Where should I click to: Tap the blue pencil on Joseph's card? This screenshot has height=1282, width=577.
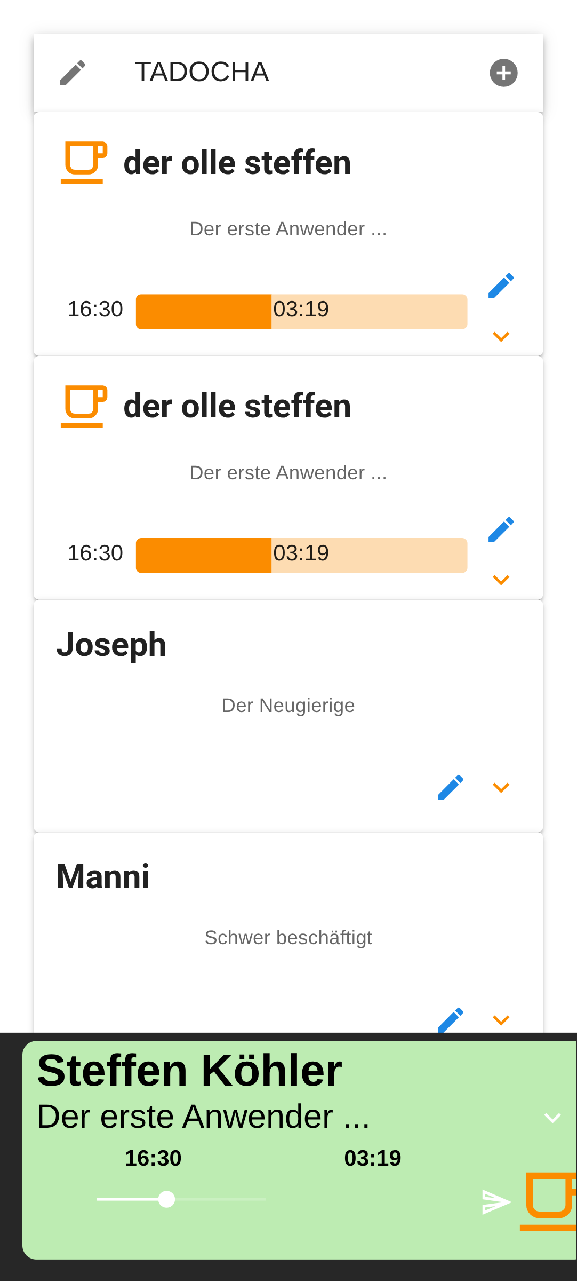pos(451,788)
